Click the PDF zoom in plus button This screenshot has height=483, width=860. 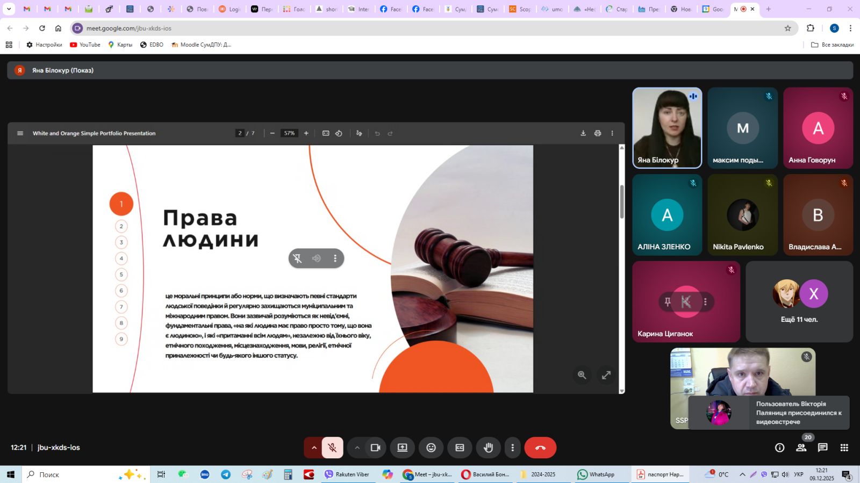pos(306,133)
